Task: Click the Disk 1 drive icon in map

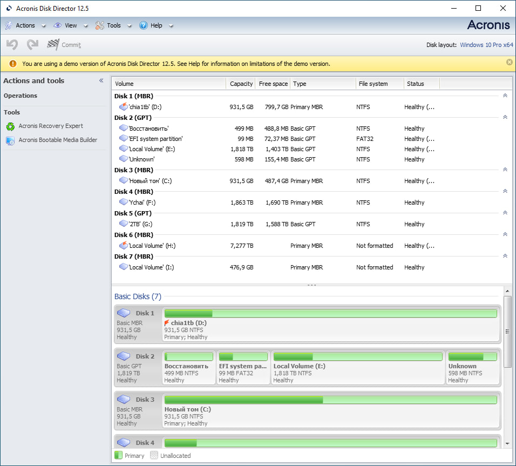Action: coord(124,313)
